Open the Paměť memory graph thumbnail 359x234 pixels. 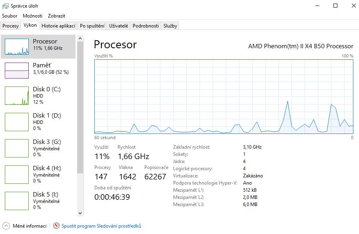(x=17, y=70)
